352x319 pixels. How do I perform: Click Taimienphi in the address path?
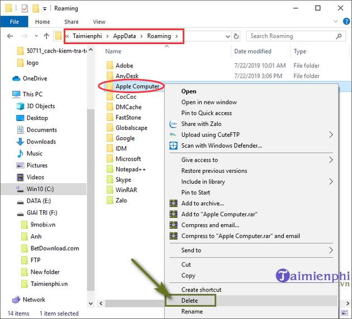pyautogui.click(x=87, y=36)
